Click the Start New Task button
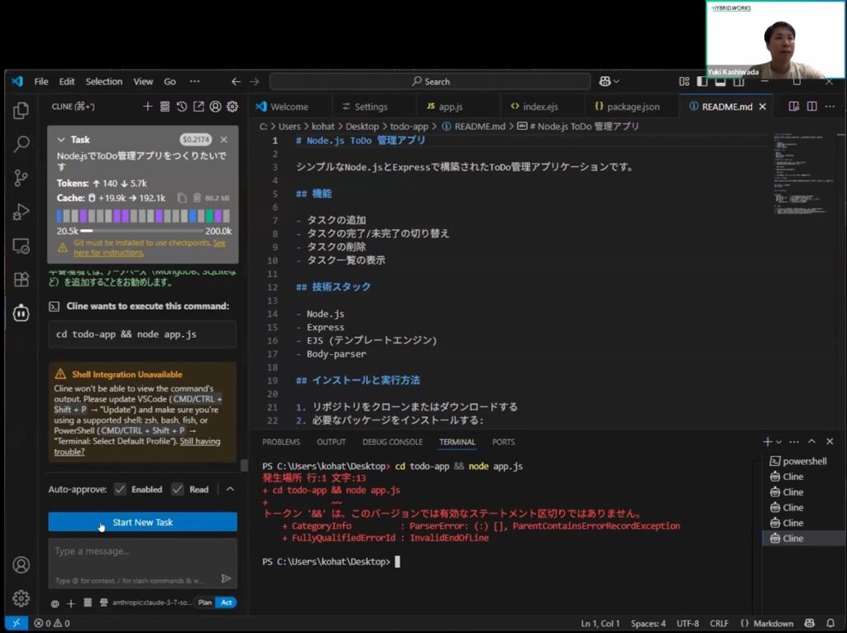Viewport: 847px width, 633px height. 142,522
